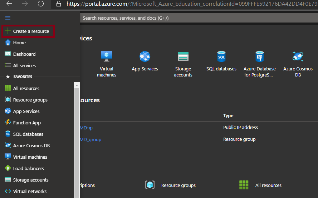This screenshot has width=318, height=198.
Task: Click Resource groups link in Navigate section
Action: point(178,185)
